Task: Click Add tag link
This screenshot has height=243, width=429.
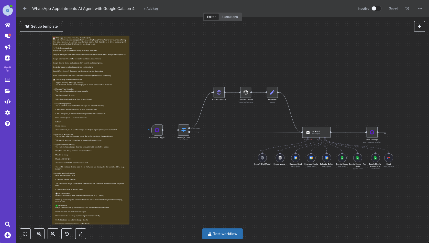Action: (x=151, y=9)
